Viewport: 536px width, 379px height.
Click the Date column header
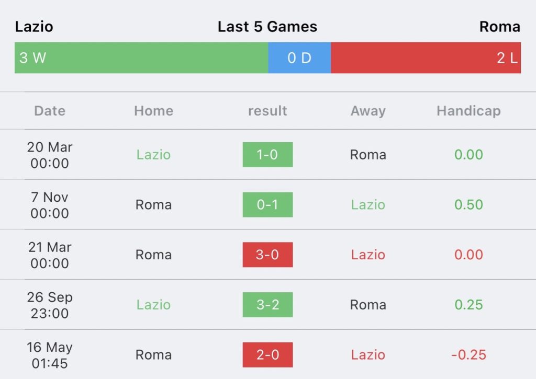coord(50,111)
